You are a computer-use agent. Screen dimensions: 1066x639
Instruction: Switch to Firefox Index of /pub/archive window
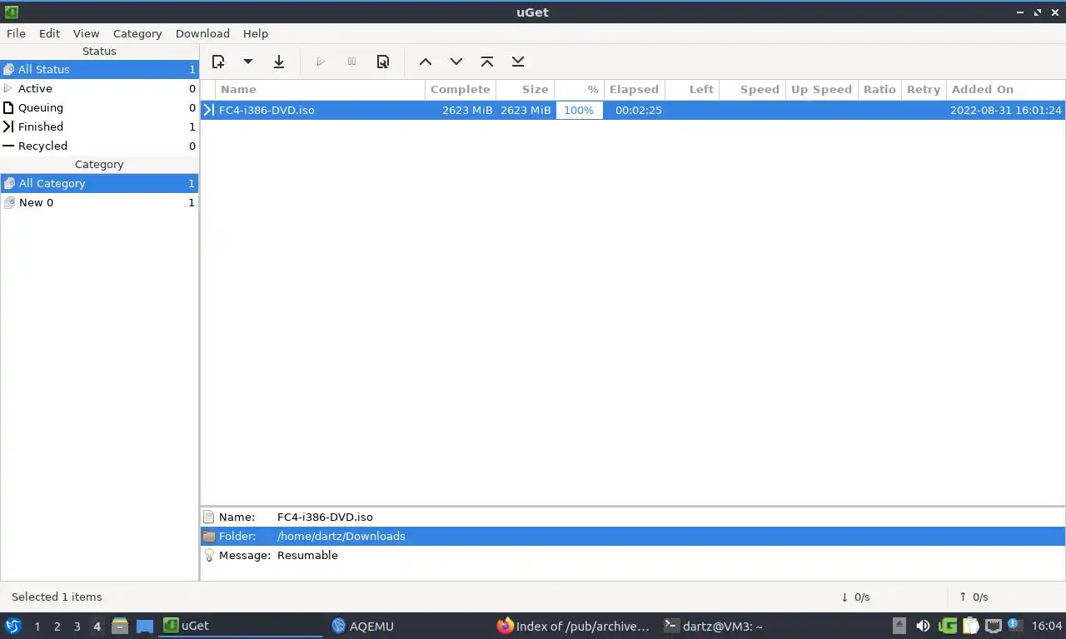(574, 626)
